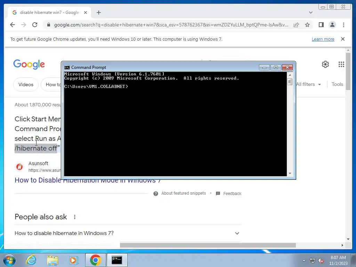The width and height of the screenshot is (356, 267).
Task: Reload the Google search page
Action: coord(35,25)
